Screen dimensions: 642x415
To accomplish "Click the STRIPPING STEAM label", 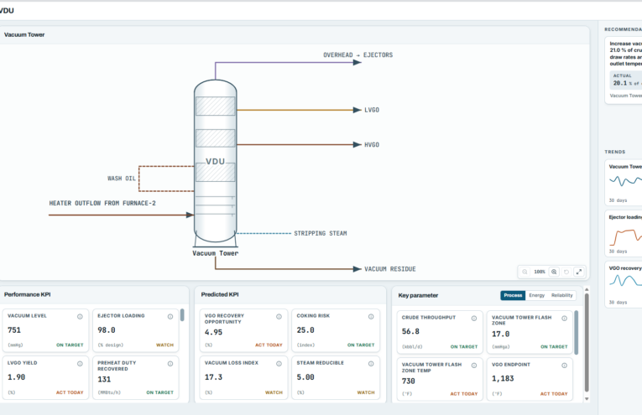I will pyautogui.click(x=321, y=233).
